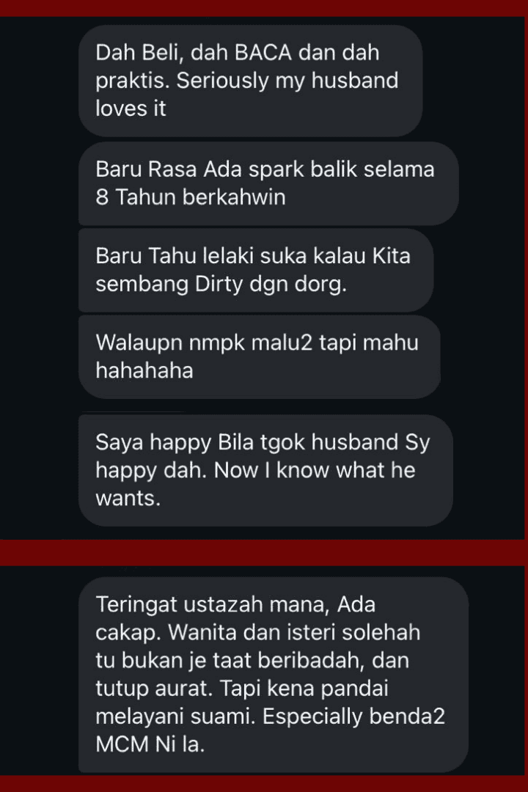The height and width of the screenshot is (792, 528).
Task: Click the phrase "loves it" in first bubble
Action: tap(131, 109)
